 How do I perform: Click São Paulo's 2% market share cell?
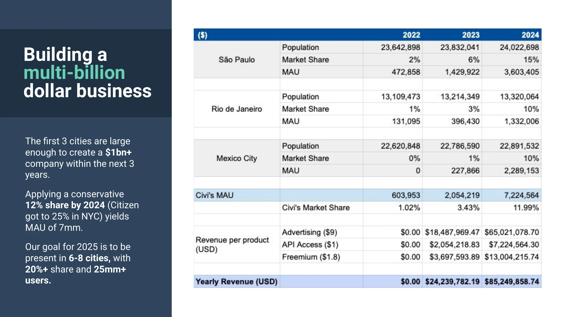pyautogui.click(x=393, y=60)
